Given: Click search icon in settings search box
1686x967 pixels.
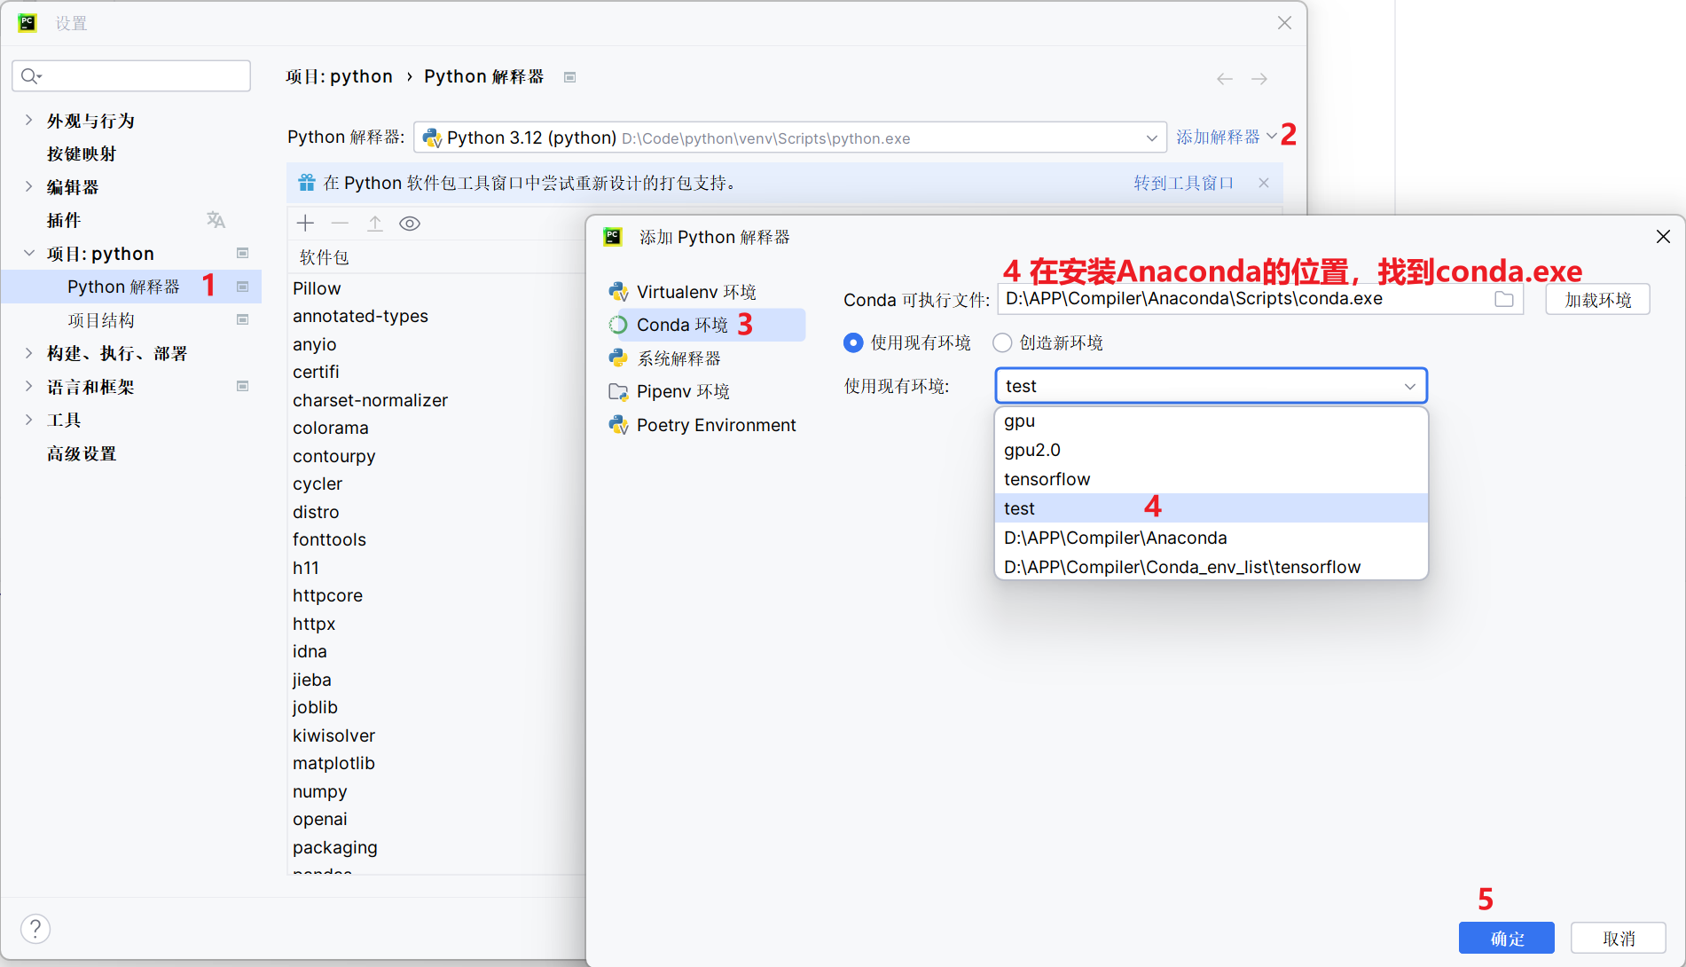Looking at the screenshot, I should point(31,76).
